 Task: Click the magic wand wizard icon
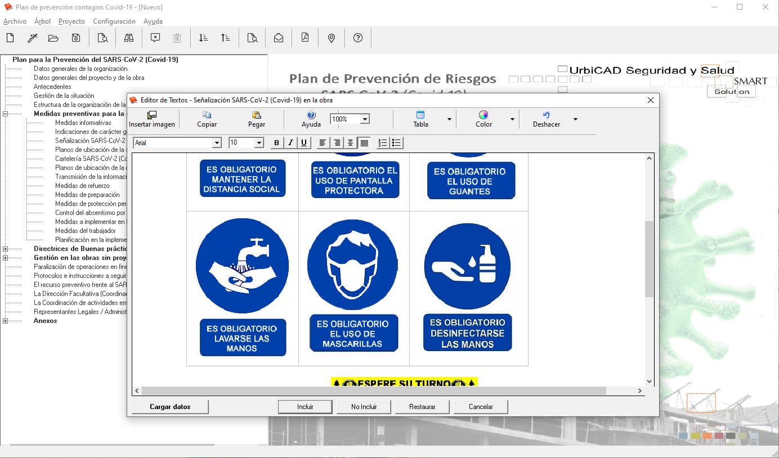pyautogui.click(x=33, y=38)
